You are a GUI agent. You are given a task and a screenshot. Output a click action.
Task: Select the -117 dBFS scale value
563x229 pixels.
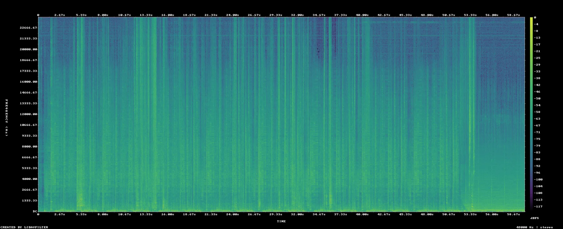pos(538,206)
